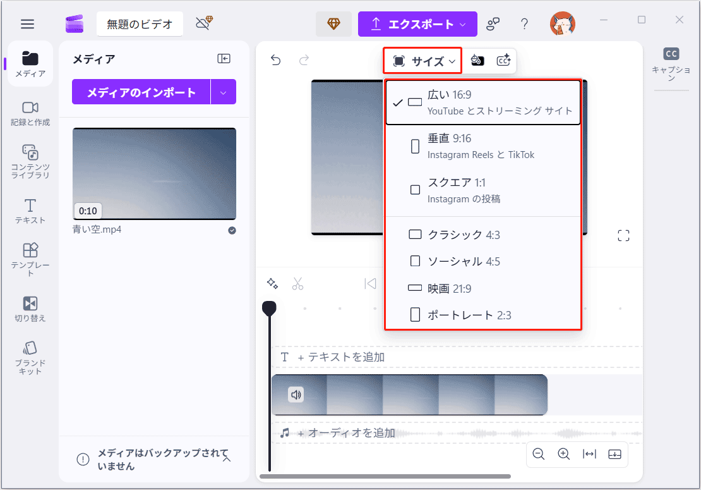The image size is (701, 490).
Task: Open the hamburger menu
Action: coord(27,23)
